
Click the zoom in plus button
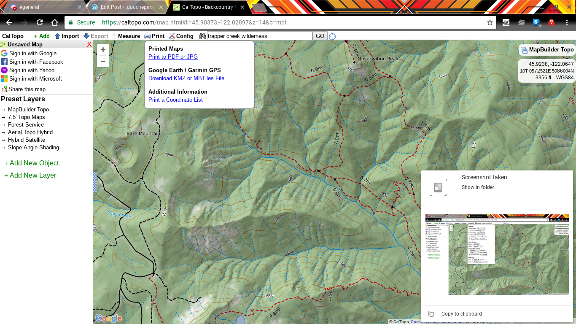click(x=103, y=50)
